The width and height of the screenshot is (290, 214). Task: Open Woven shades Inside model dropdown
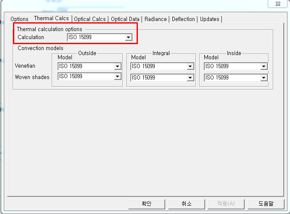pyautogui.click(x=264, y=78)
